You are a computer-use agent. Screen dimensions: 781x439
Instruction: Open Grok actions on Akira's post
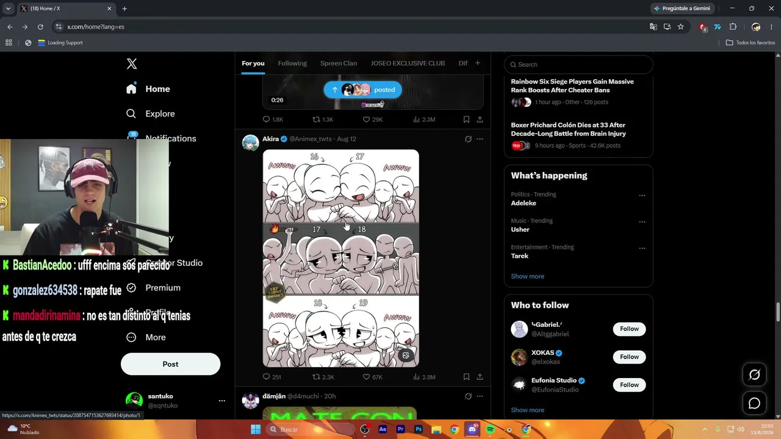point(468,139)
